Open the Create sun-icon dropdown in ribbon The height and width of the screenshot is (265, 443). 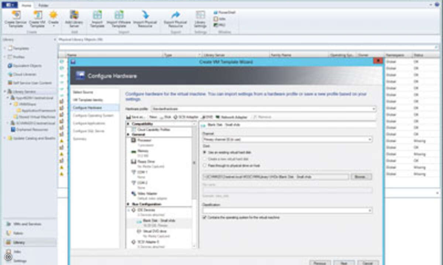[53, 19]
